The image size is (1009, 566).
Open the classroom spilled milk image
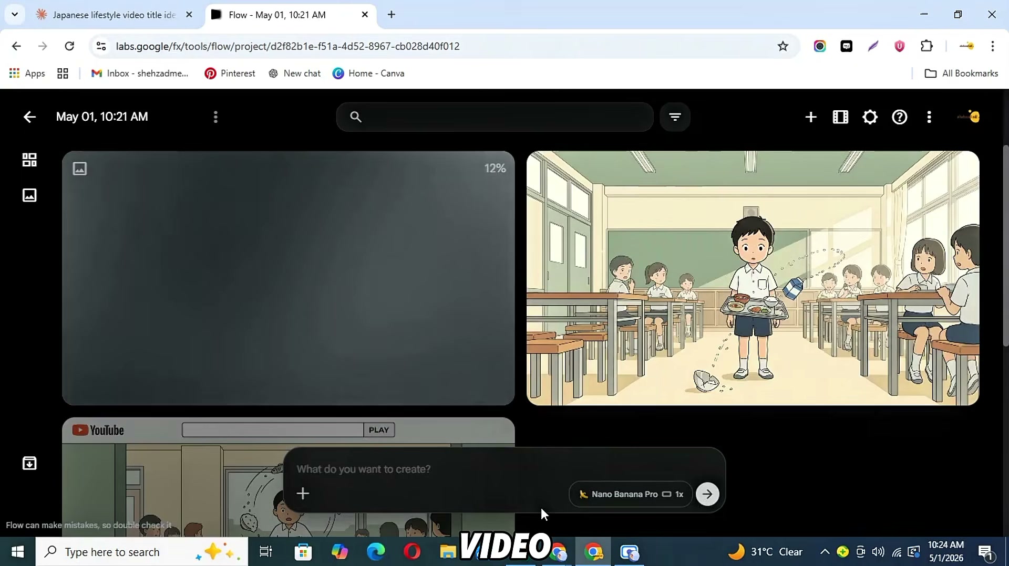pos(753,278)
